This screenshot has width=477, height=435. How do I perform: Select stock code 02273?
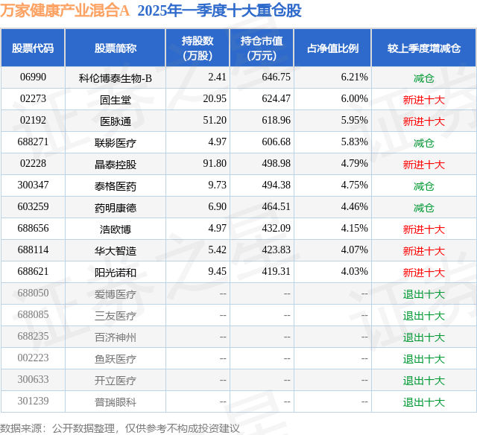pyautogui.click(x=33, y=99)
